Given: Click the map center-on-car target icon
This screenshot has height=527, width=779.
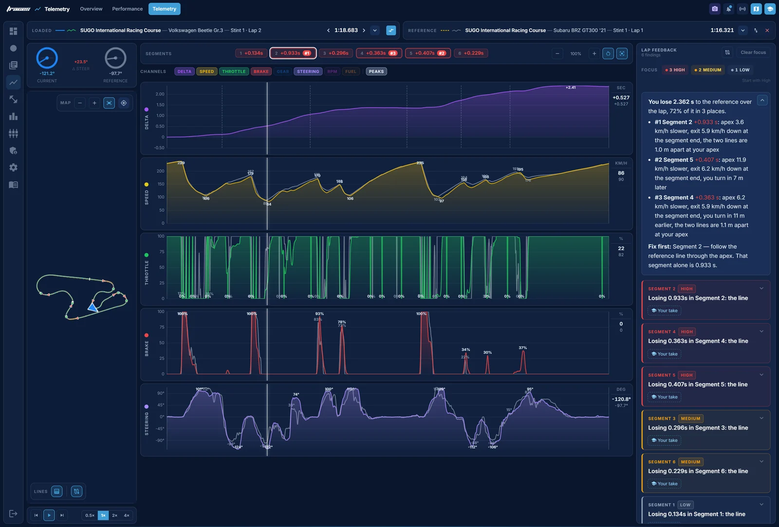Looking at the screenshot, I should click(x=124, y=103).
